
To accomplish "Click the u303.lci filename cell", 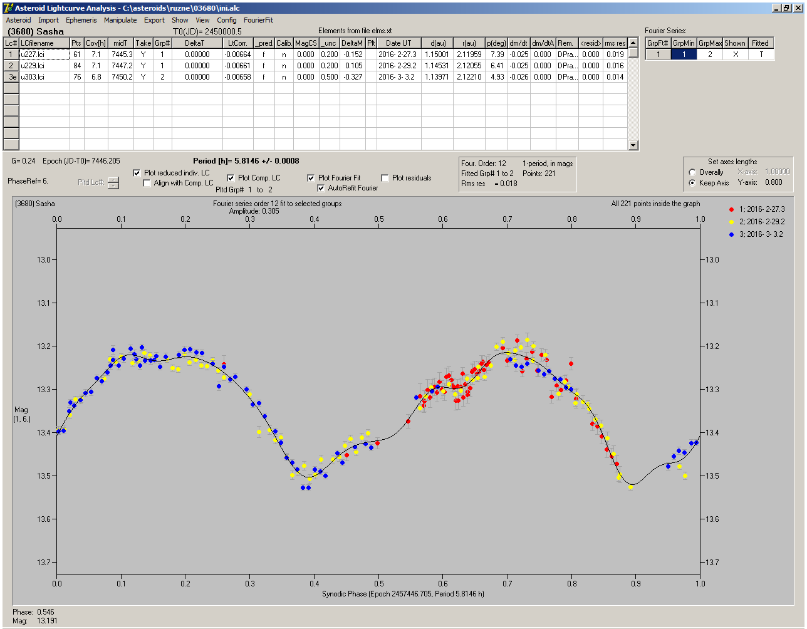I will point(44,76).
